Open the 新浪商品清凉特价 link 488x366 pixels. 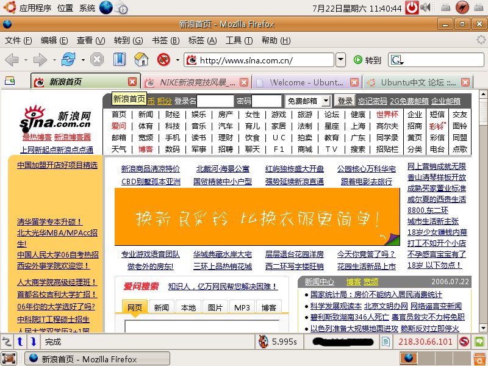[x=151, y=169]
